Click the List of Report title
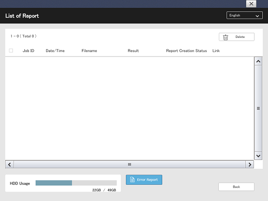The width and height of the screenshot is (268, 201). tap(22, 16)
